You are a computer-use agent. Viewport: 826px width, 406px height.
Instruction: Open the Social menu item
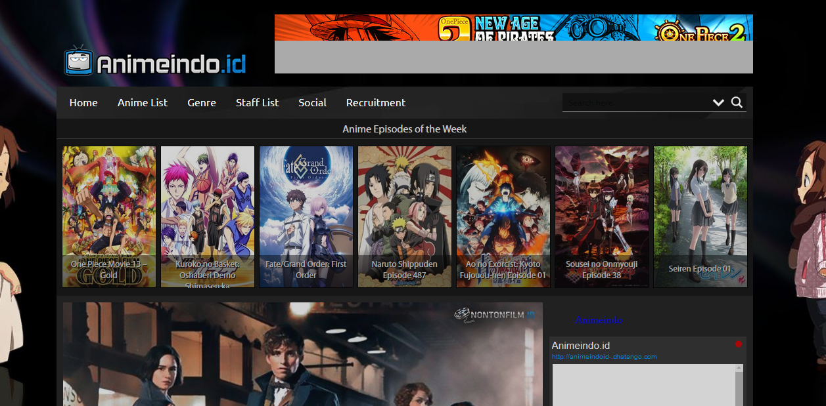point(312,102)
